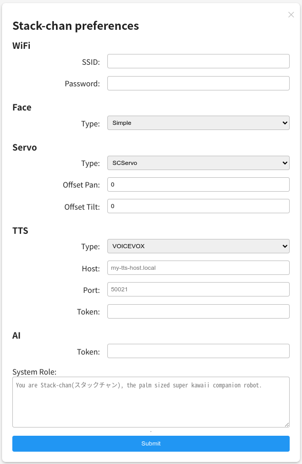The height and width of the screenshot is (464, 302).
Task: Submit the preferences form
Action: tap(151, 443)
